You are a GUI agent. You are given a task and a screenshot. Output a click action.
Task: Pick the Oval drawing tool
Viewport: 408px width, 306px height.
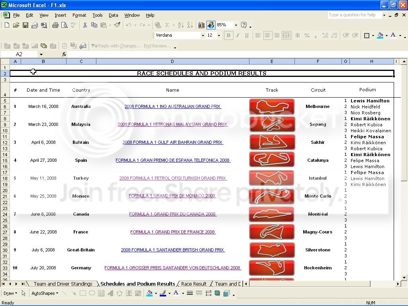pyautogui.click(x=92, y=293)
